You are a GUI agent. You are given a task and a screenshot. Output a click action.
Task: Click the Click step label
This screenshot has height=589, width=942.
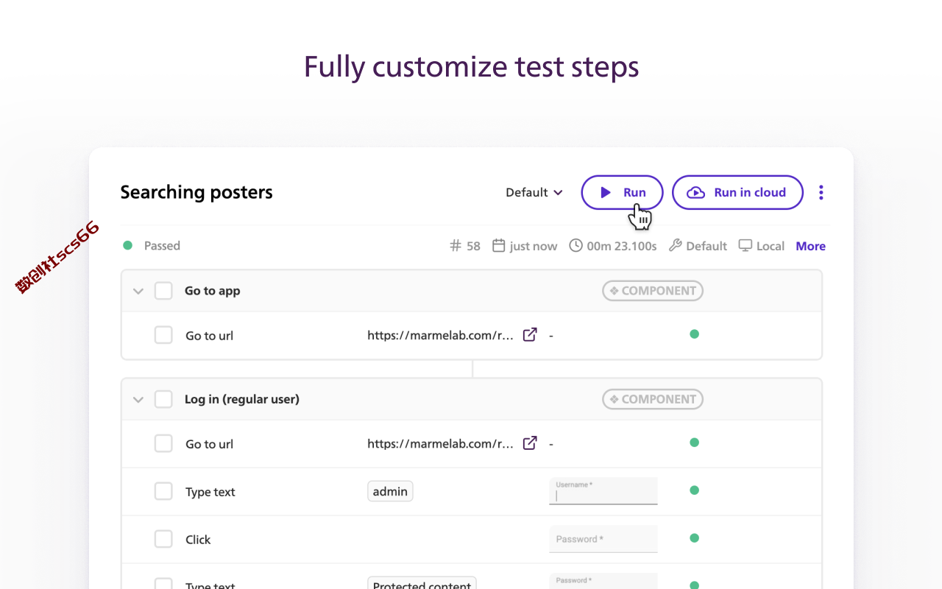(198, 540)
